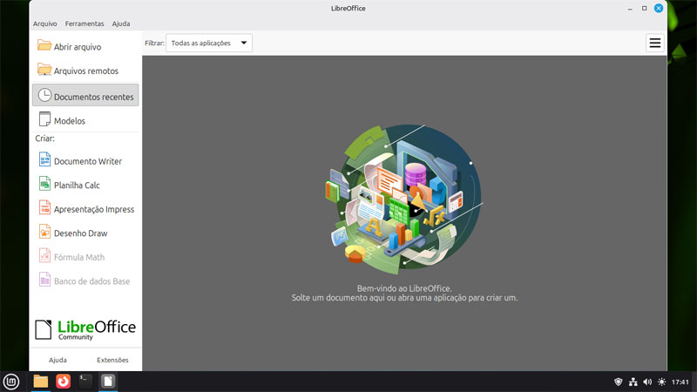Click the Abrir arquivo folder icon
697x392 pixels.
click(x=44, y=46)
